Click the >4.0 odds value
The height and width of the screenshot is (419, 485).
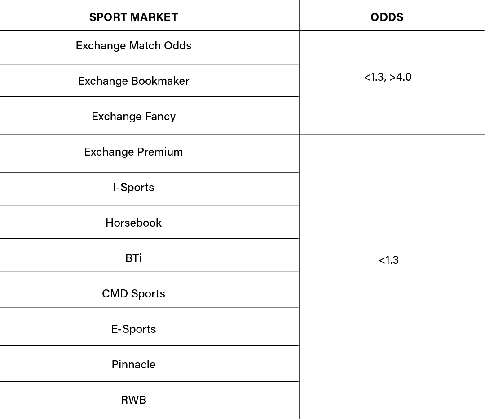tap(401, 77)
